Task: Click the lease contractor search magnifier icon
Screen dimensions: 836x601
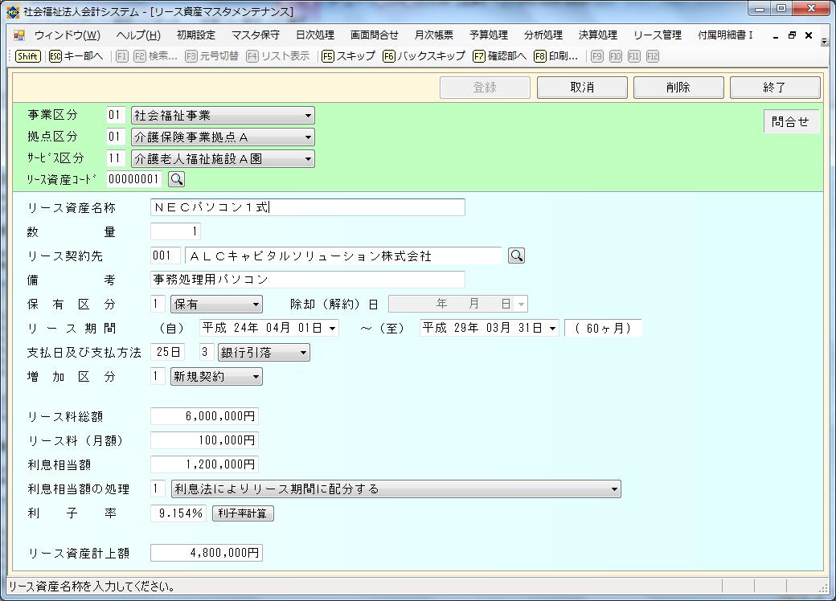Action: (517, 256)
